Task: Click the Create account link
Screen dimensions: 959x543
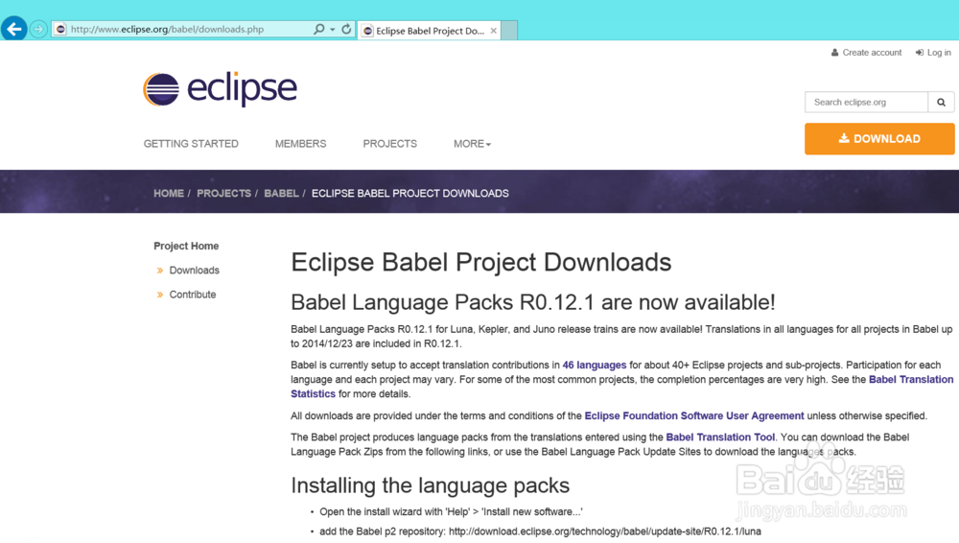Action: click(866, 53)
